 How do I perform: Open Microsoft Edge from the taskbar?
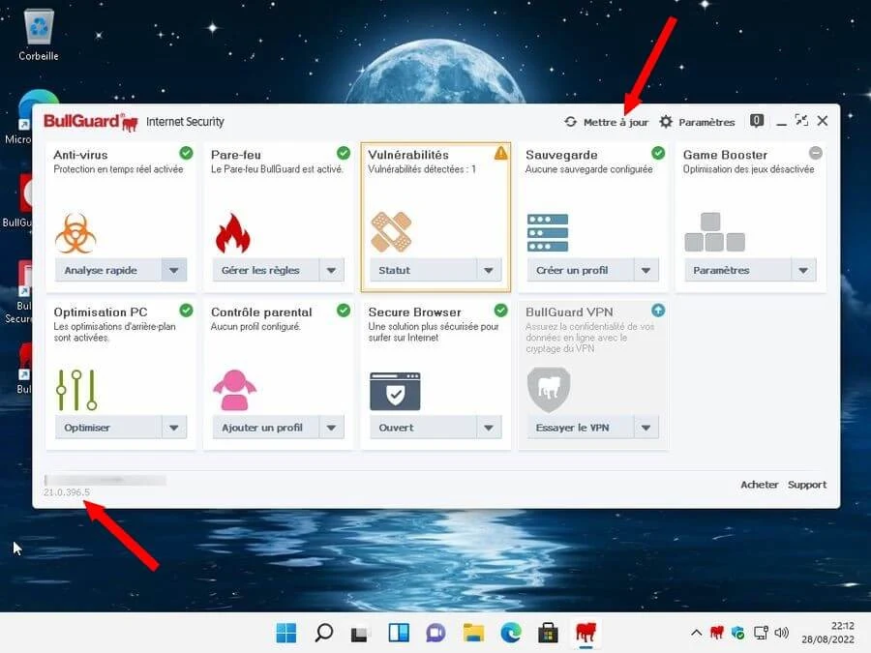pos(510,633)
